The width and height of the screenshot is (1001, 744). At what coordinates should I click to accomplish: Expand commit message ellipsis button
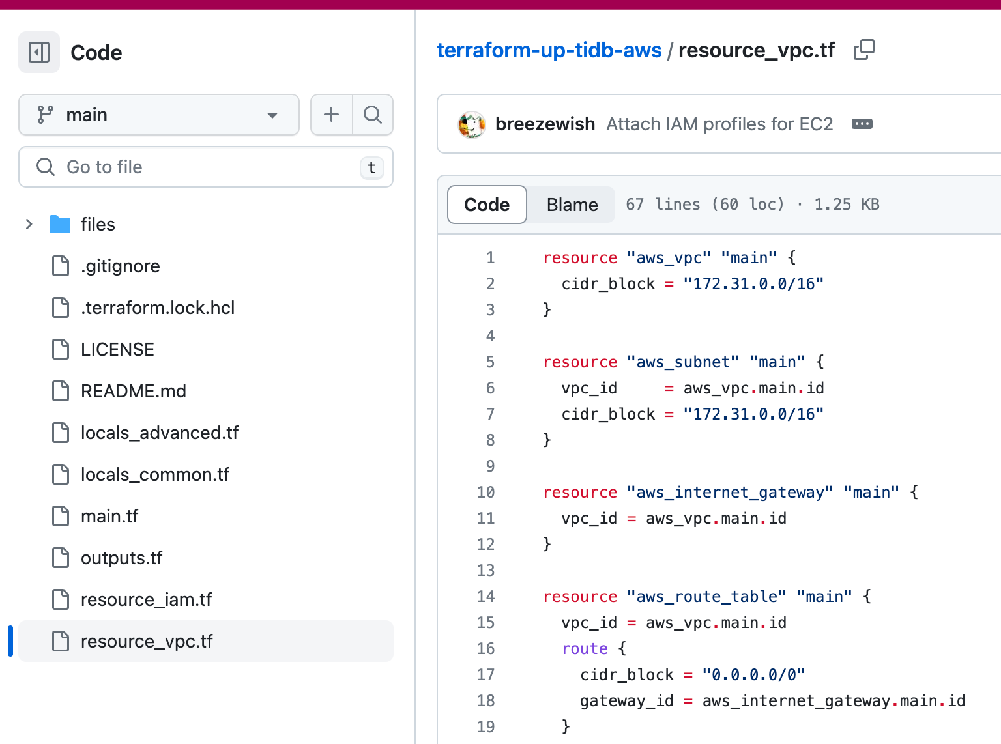(862, 124)
